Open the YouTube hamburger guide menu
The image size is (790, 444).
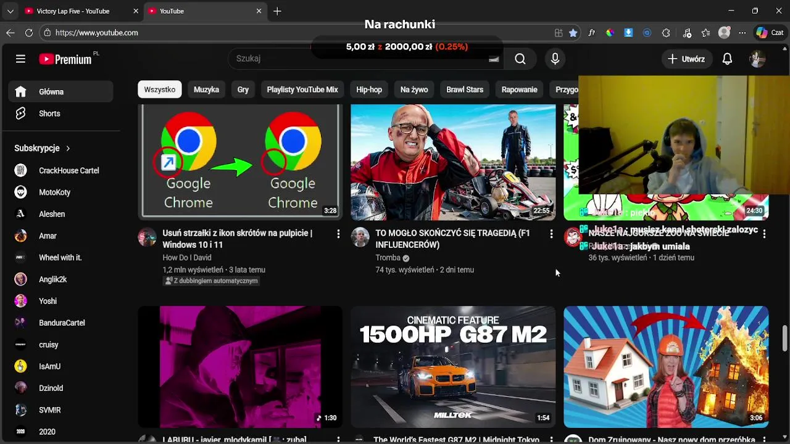pos(20,59)
